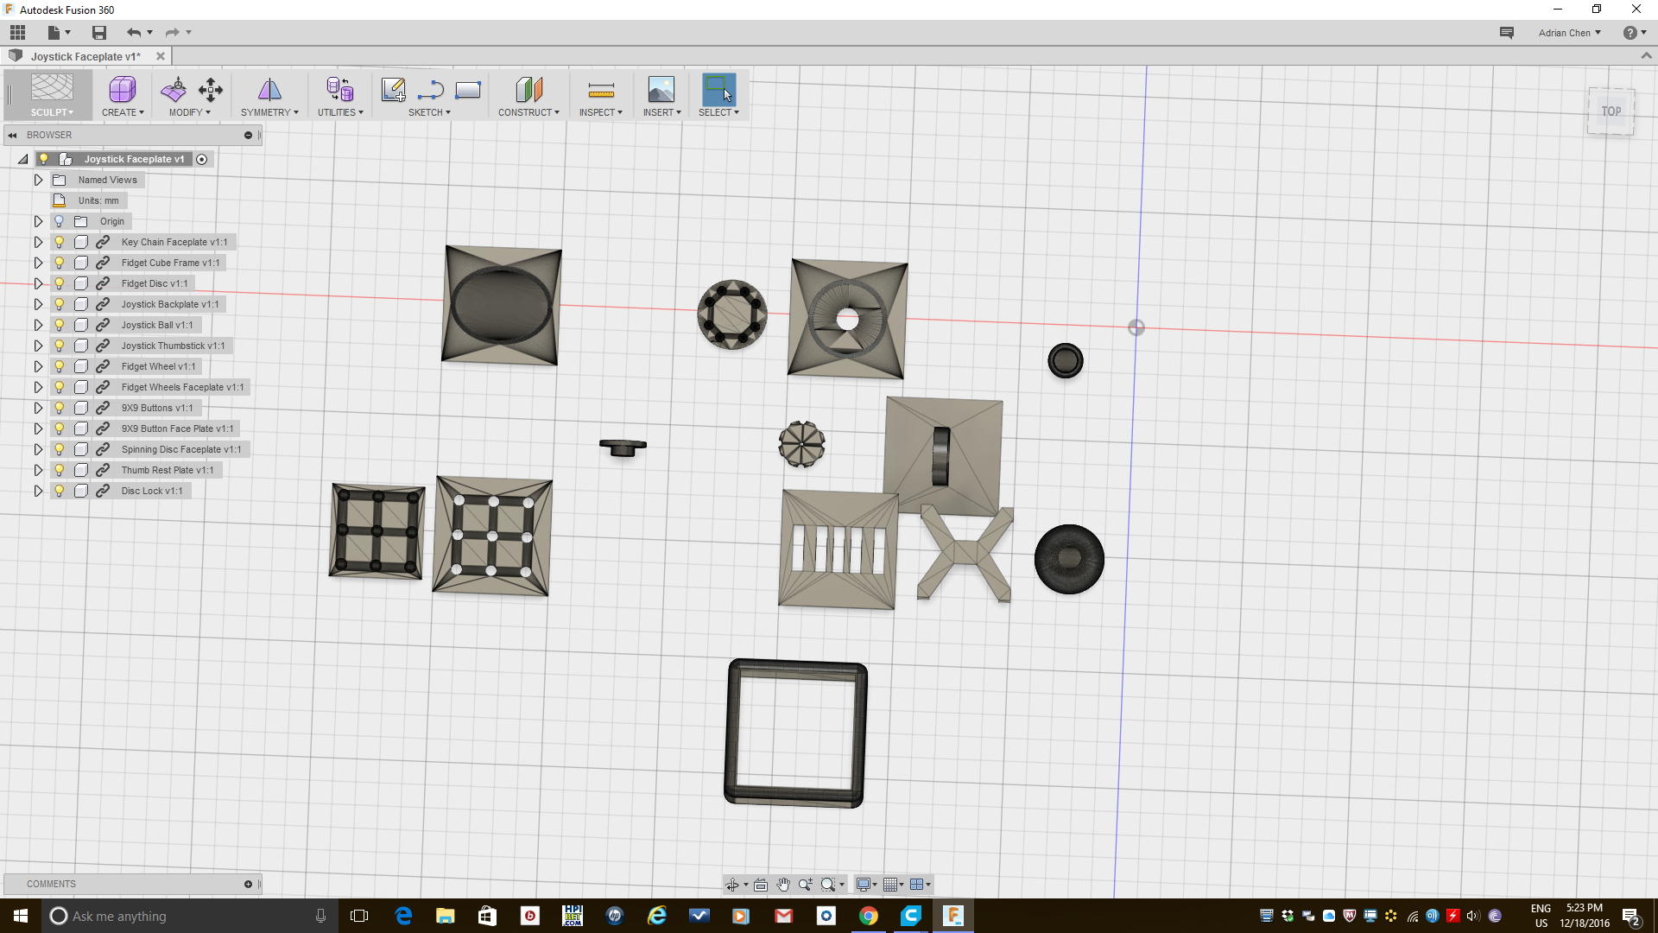Viewport: 1658px width, 933px height.
Task: Click the Orbit navigation tool
Action: pos(732,885)
